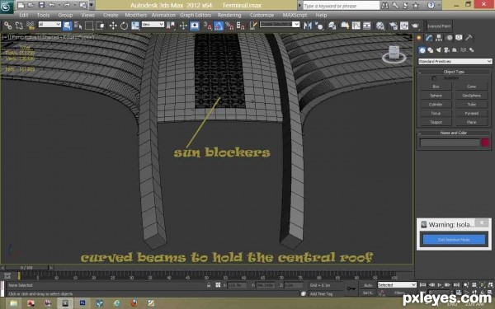This screenshot has width=495, height=309.
Task: Select the Select and Link tool
Action: pos(8,26)
